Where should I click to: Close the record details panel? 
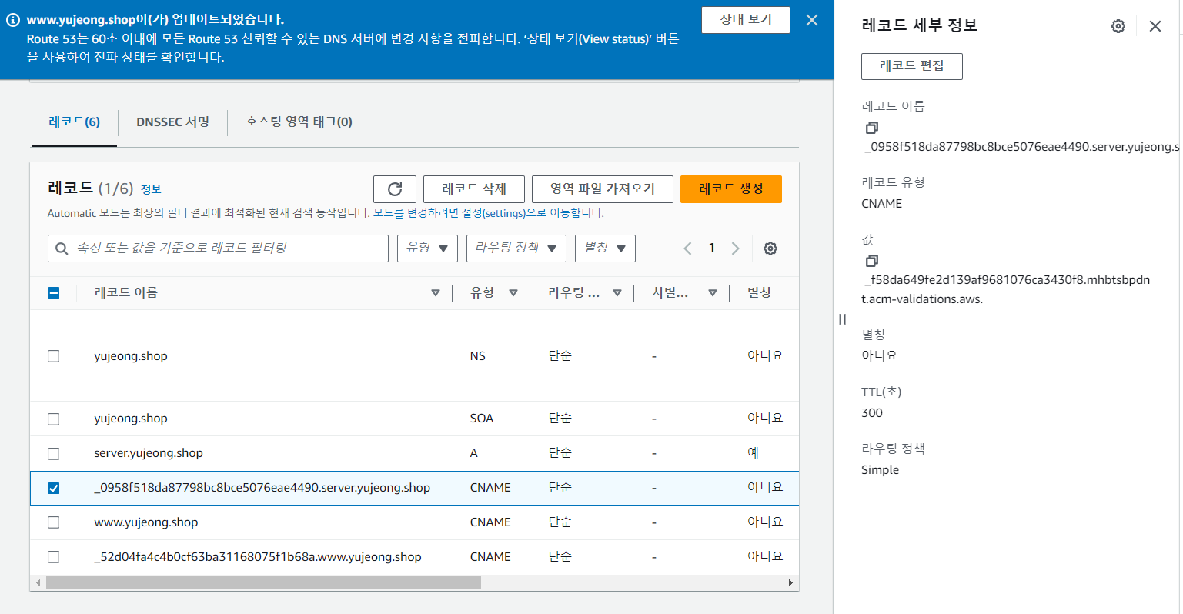(x=1155, y=26)
